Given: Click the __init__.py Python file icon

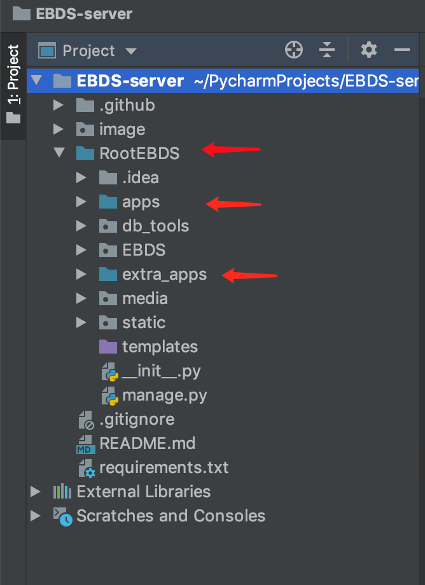Looking at the screenshot, I should tap(110, 371).
